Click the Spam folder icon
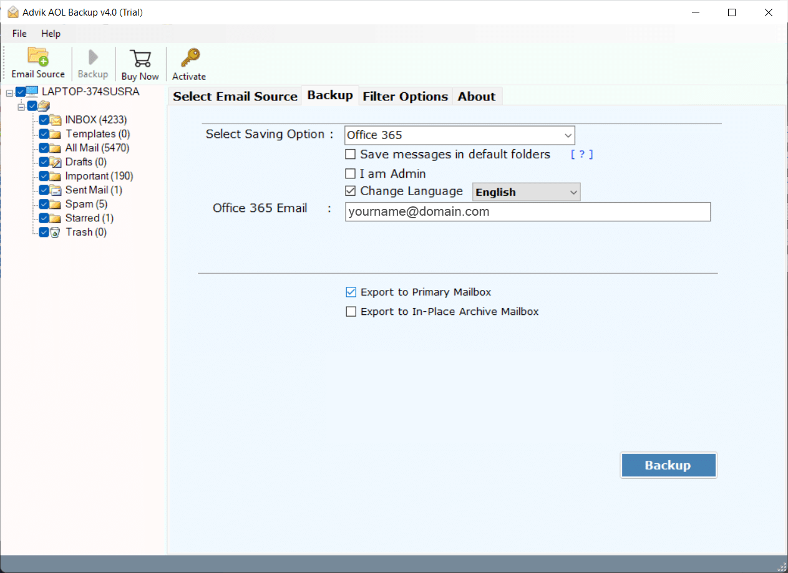 (x=56, y=204)
